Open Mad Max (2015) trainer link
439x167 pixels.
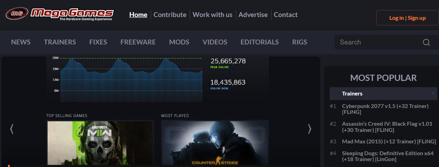[x=389, y=141]
